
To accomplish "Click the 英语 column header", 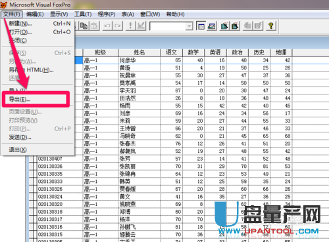I will coord(215,52).
